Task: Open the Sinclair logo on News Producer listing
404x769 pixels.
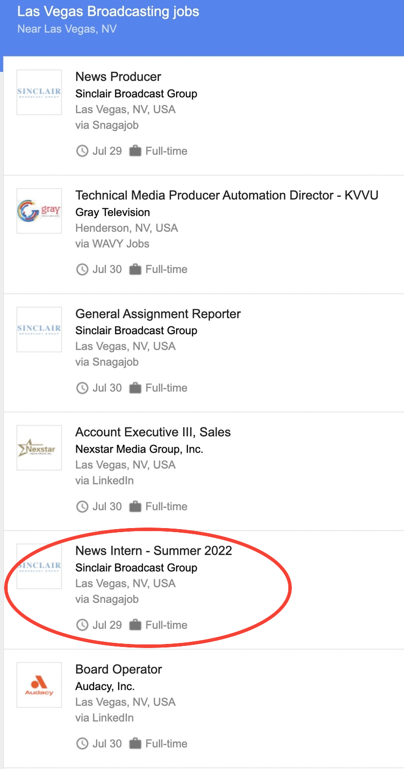Action: coord(39,92)
